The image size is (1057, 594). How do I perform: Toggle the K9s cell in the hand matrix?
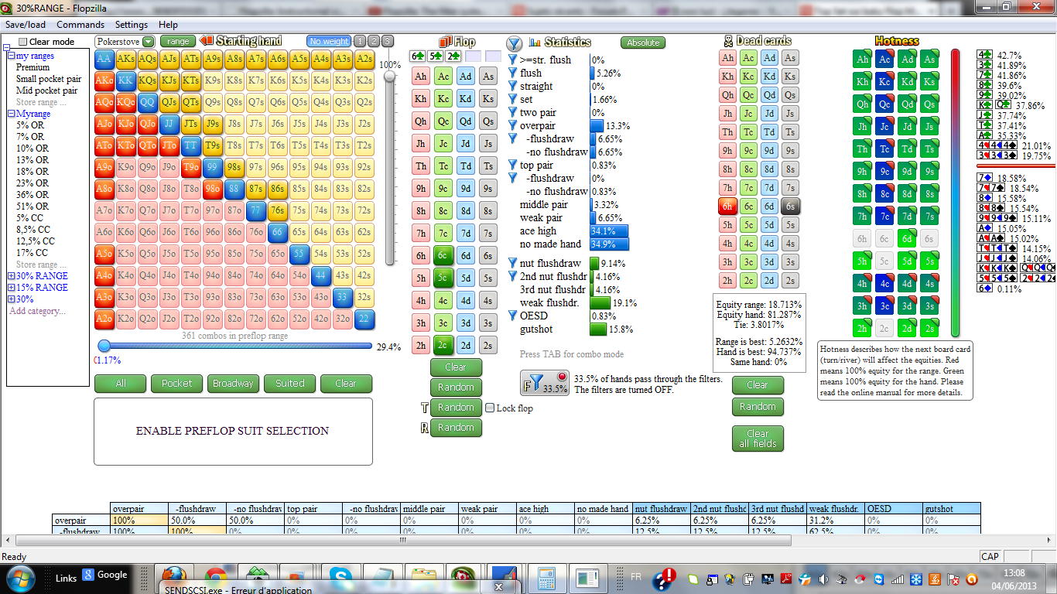(213, 80)
